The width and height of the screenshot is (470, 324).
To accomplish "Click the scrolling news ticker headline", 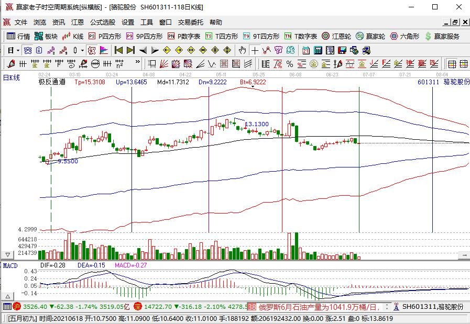I will click(x=320, y=307).
